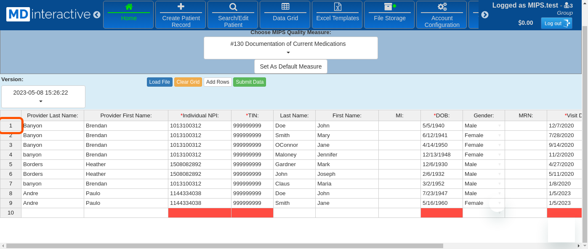
Task: Expand the MIPS Quality Measure dropdown
Action: tap(290, 48)
